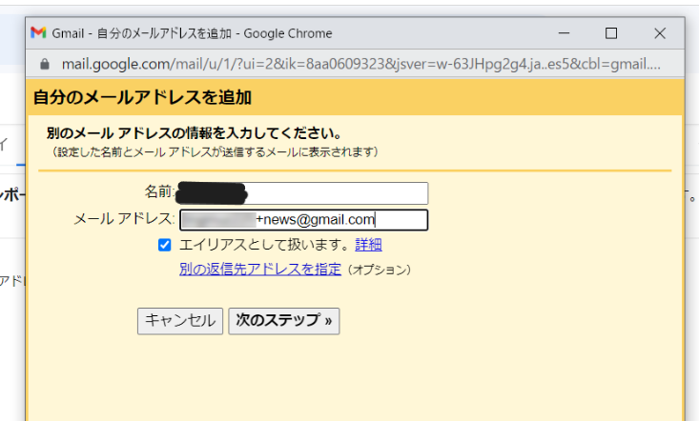The image size is (699, 421).
Task: Close the Gmail popup window
Action: 660,33
